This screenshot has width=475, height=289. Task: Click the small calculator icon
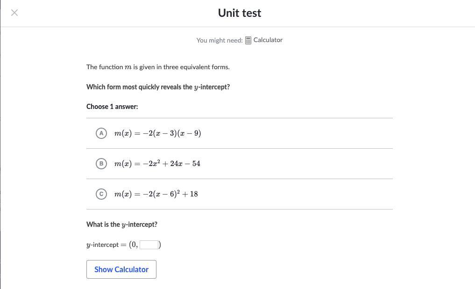248,40
